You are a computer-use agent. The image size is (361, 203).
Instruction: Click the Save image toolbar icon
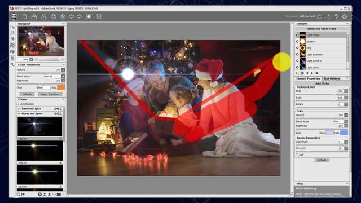tap(43, 16)
